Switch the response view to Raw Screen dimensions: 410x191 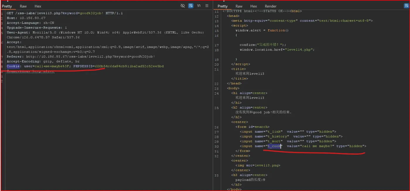(239, 6)
